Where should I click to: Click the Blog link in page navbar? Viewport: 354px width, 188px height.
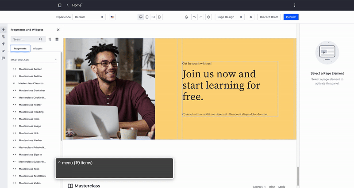[x=272, y=187]
